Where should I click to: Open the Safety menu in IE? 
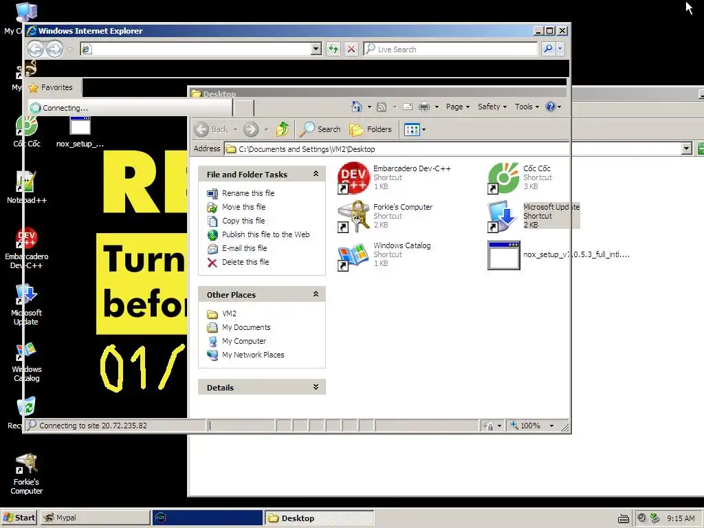492,107
